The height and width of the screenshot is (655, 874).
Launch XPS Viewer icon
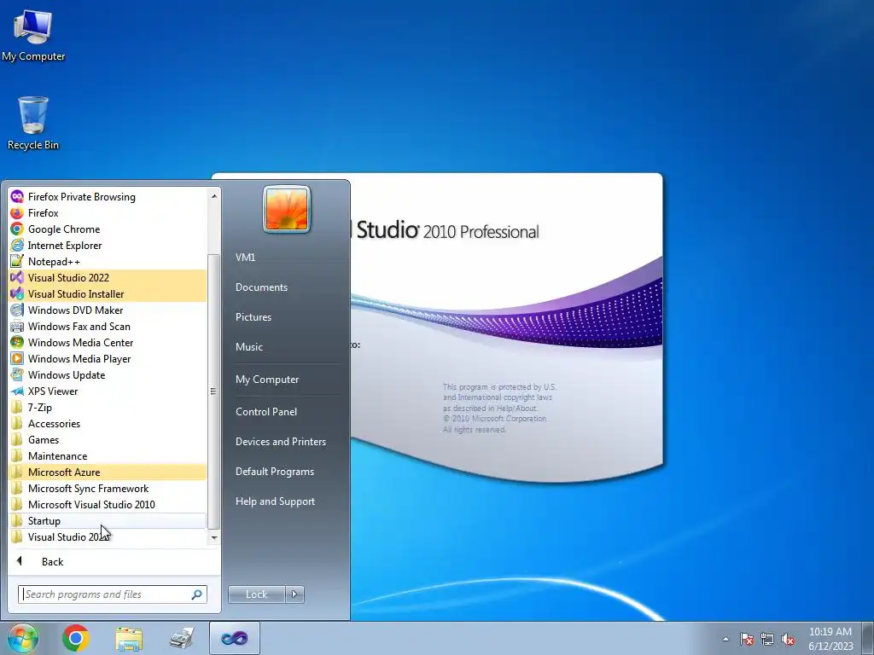pyautogui.click(x=17, y=391)
